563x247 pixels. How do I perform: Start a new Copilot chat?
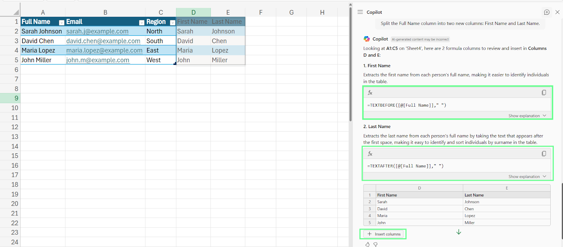pyautogui.click(x=546, y=12)
